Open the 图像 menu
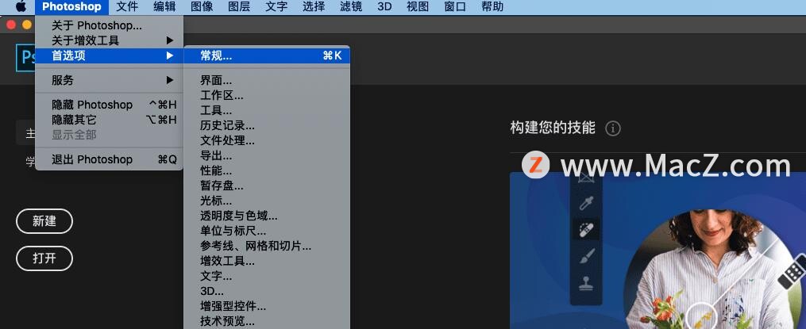This screenshot has width=806, height=329. click(202, 6)
